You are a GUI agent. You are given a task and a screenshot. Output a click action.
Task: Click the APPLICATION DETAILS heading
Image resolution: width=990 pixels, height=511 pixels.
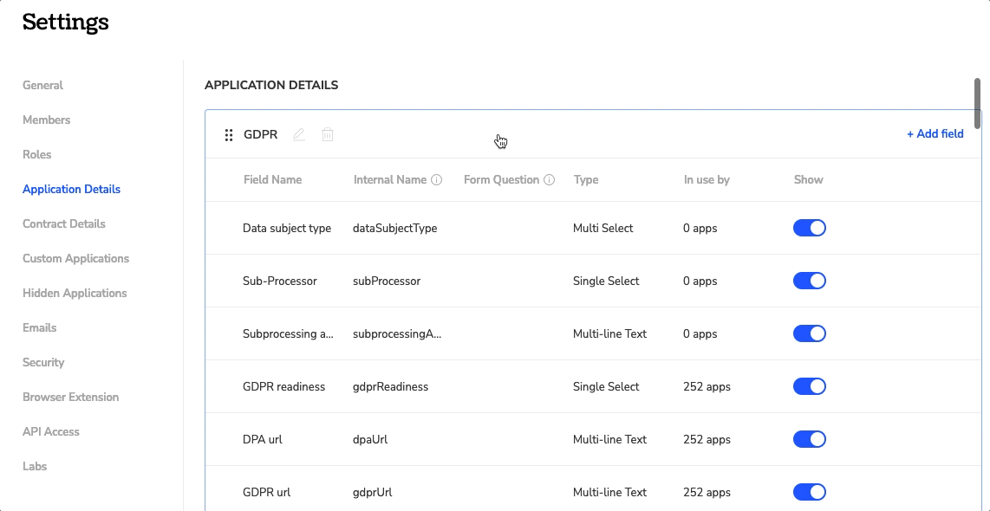(271, 85)
